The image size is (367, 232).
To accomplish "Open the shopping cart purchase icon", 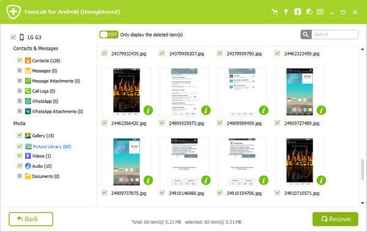I will point(275,12).
